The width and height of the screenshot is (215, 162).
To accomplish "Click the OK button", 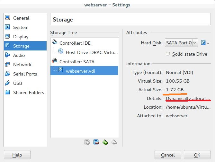I will [197, 155].
